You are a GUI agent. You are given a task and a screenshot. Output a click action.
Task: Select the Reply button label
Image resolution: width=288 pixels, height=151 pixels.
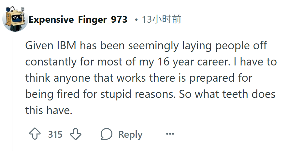coord(130,135)
